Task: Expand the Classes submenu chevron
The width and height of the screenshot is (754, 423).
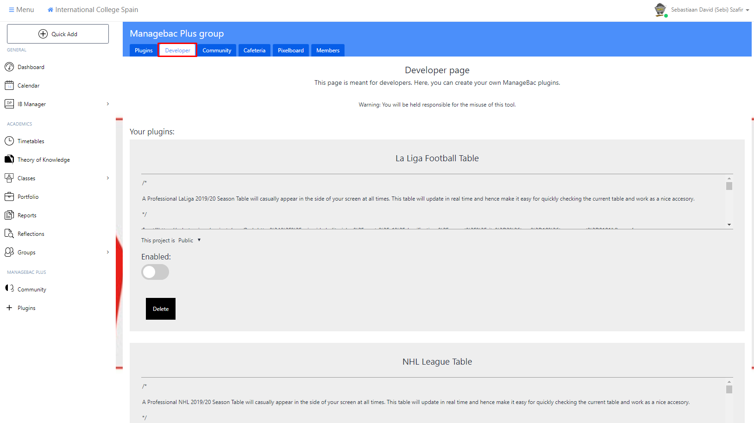Action: tap(108, 178)
